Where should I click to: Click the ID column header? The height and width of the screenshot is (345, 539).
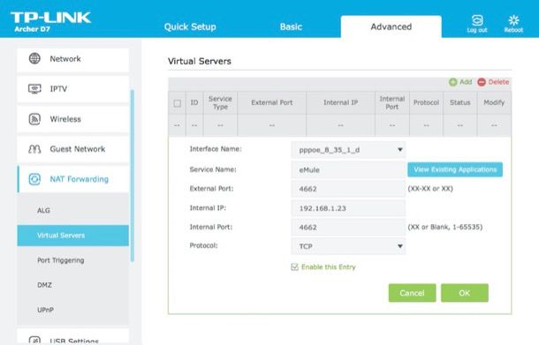click(194, 102)
